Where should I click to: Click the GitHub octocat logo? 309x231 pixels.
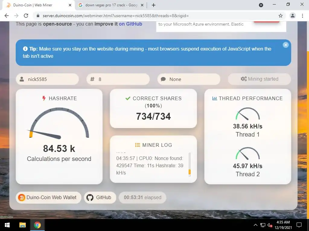pyautogui.click(x=90, y=197)
